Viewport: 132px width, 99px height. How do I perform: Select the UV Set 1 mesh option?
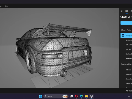(129, 49)
